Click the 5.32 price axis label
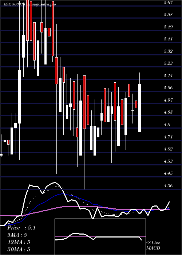Screen dimensions: 182x255 [x=168, y=51]
